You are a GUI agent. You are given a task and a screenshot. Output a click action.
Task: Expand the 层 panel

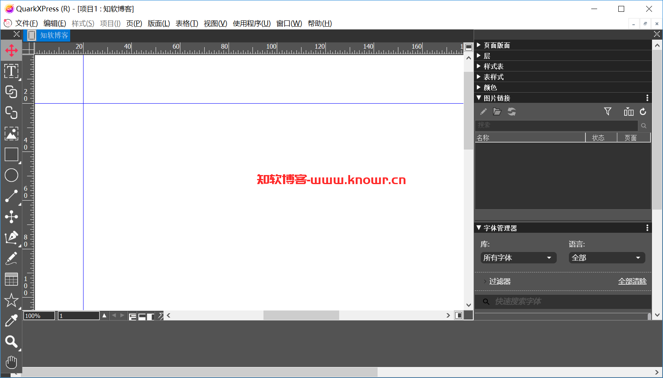pyautogui.click(x=479, y=56)
